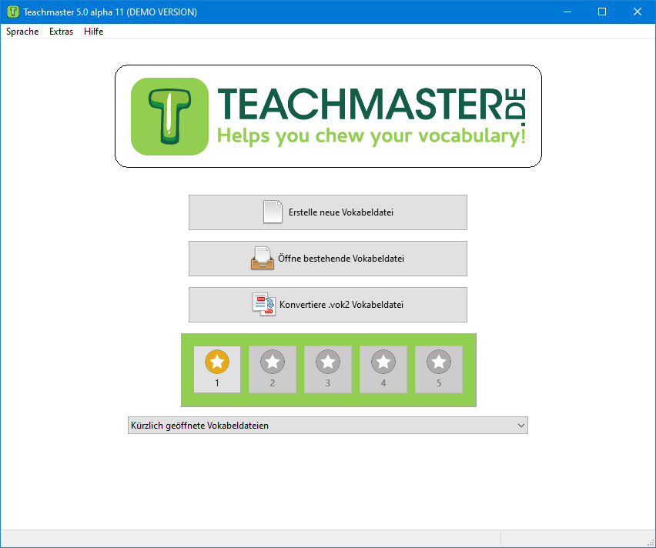
Task: Open the Sprache menu
Action: coord(22,32)
